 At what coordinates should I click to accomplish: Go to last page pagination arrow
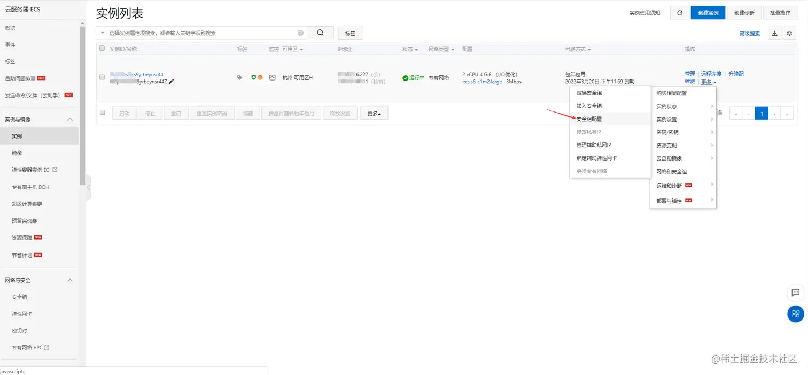click(787, 113)
